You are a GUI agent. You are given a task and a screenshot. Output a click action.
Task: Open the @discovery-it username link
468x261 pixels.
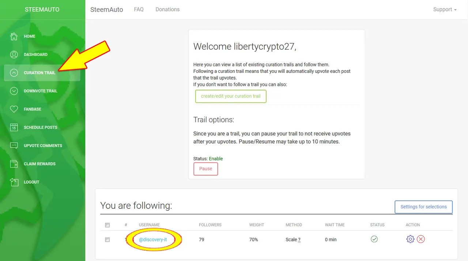(x=153, y=240)
